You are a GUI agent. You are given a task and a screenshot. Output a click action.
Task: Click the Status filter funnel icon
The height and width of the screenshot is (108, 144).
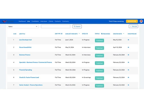pyautogui.click(x=102, y=34)
